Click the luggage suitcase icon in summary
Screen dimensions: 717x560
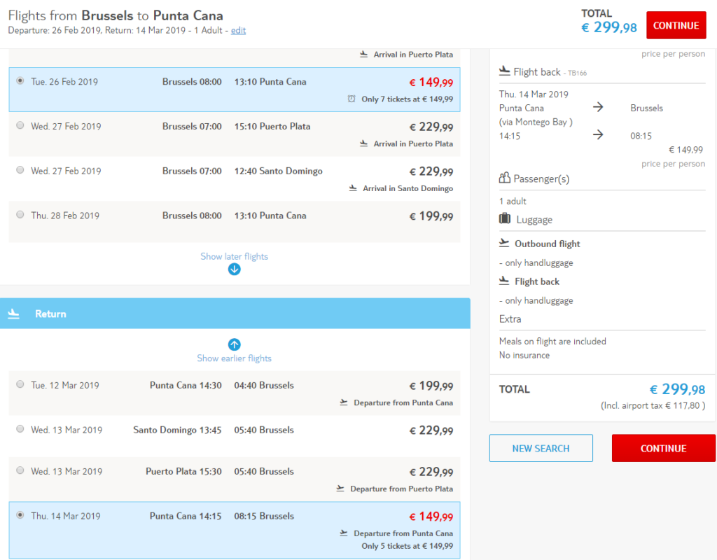pyautogui.click(x=505, y=219)
